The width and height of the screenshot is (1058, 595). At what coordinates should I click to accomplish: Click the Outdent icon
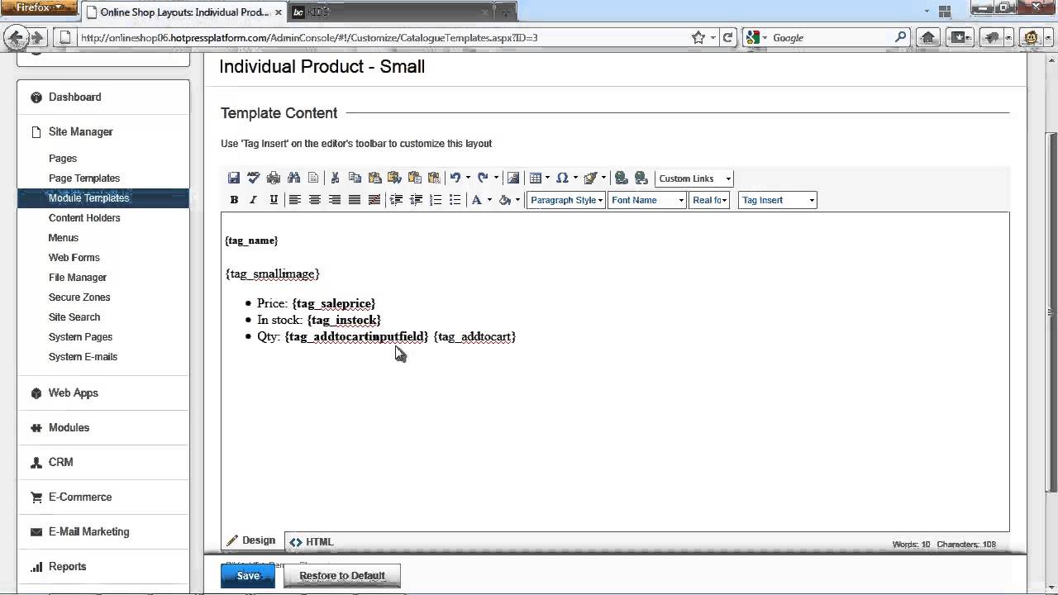point(416,199)
